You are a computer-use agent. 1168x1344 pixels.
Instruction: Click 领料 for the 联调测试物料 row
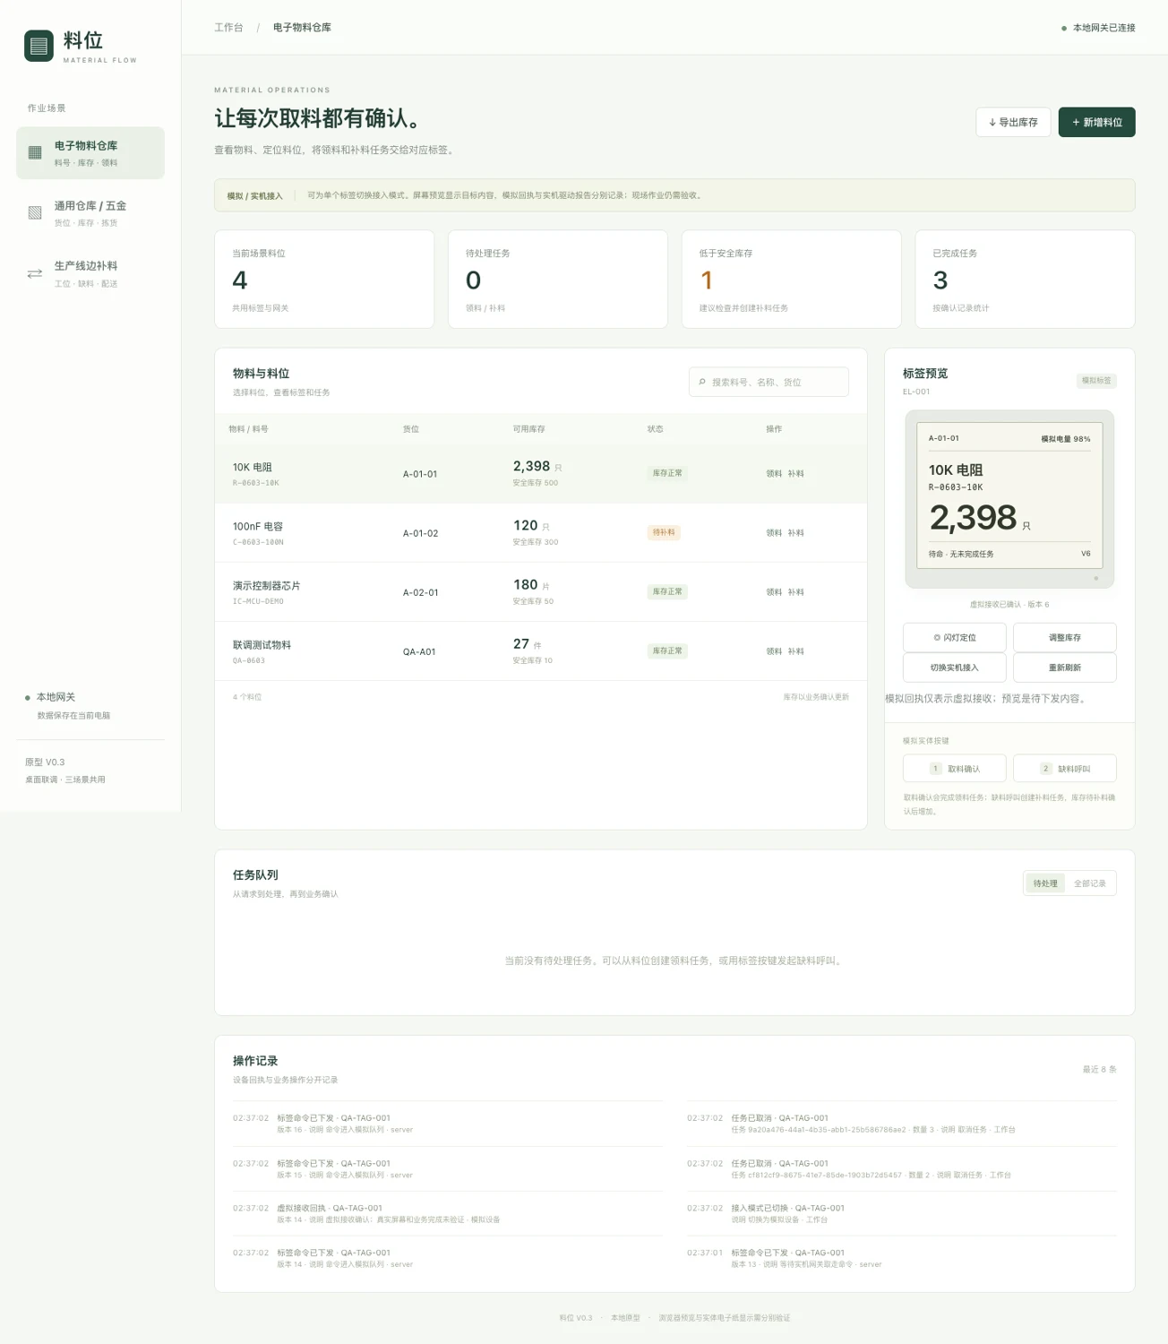(x=774, y=651)
